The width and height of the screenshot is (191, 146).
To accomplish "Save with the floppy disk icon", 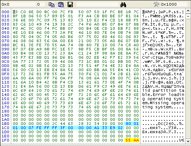I will click(70, 5).
